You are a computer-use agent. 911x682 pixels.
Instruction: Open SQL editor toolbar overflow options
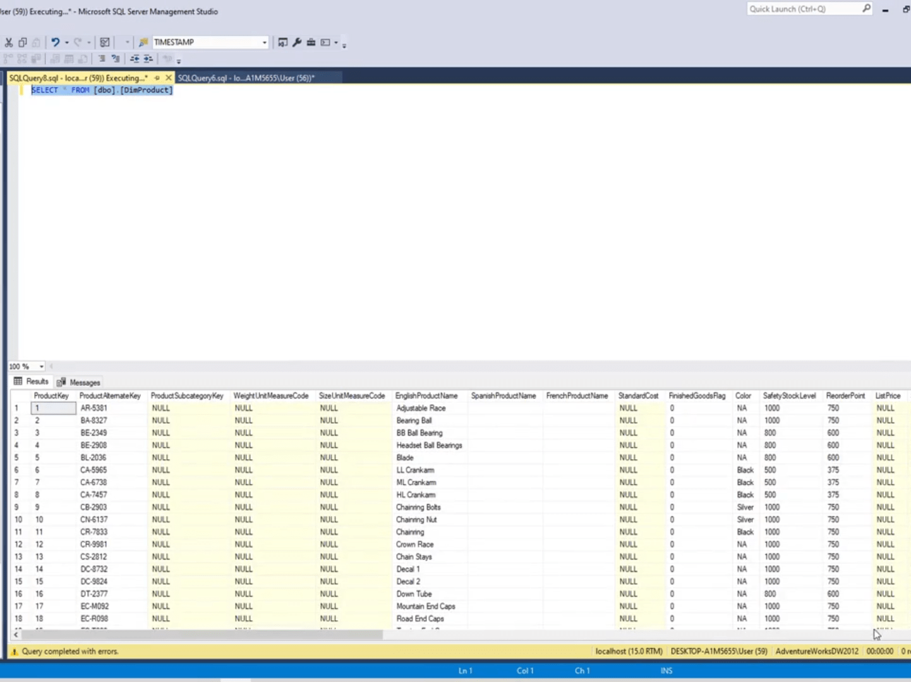179,61
